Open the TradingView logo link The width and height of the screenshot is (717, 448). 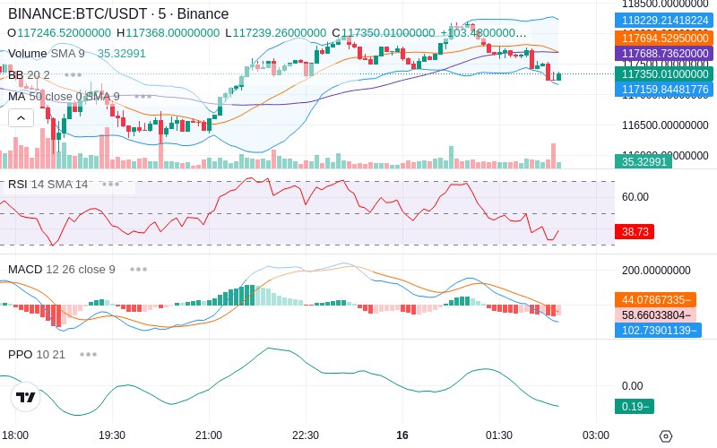(x=26, y=397)
